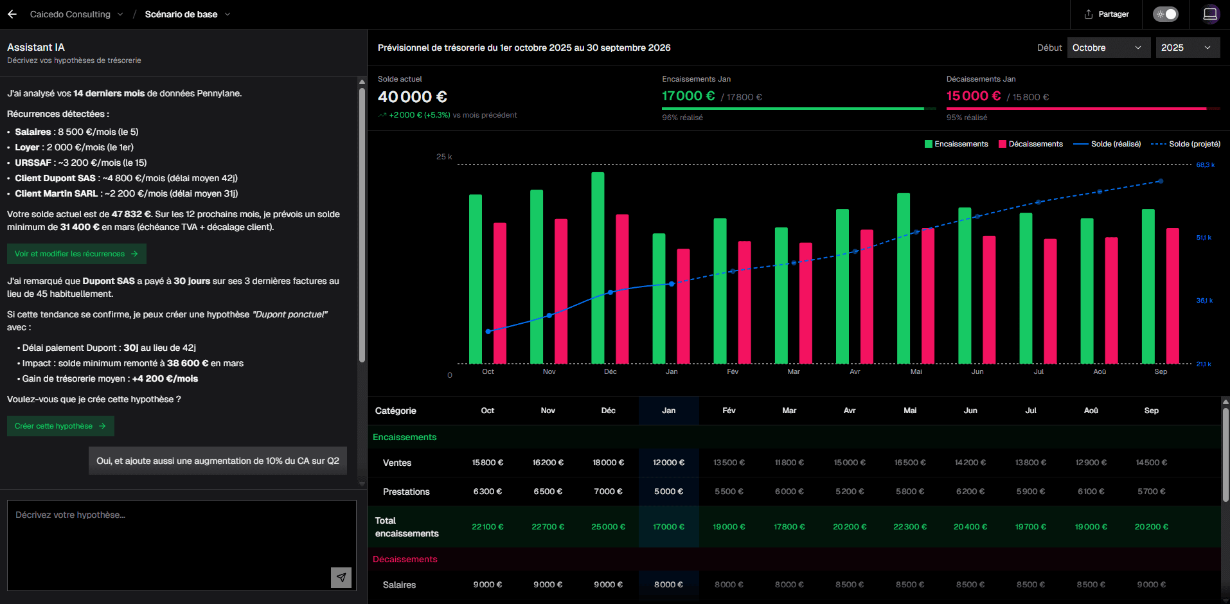Click the back arrow to exit the scenario
The width and height of the screenshot is (1230, 604).
coord(12,13)
